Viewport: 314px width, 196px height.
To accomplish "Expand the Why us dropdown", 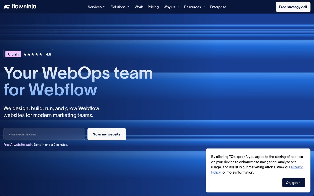I will click(171, 7).
